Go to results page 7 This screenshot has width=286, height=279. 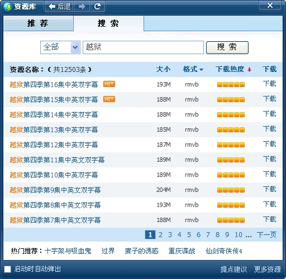tap(208, 235)
